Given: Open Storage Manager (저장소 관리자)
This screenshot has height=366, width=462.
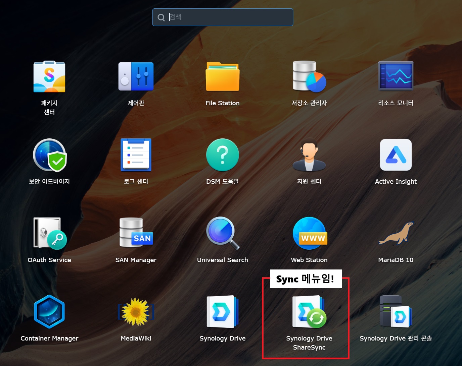Looking at the screenshot, I should coord(309,77).
